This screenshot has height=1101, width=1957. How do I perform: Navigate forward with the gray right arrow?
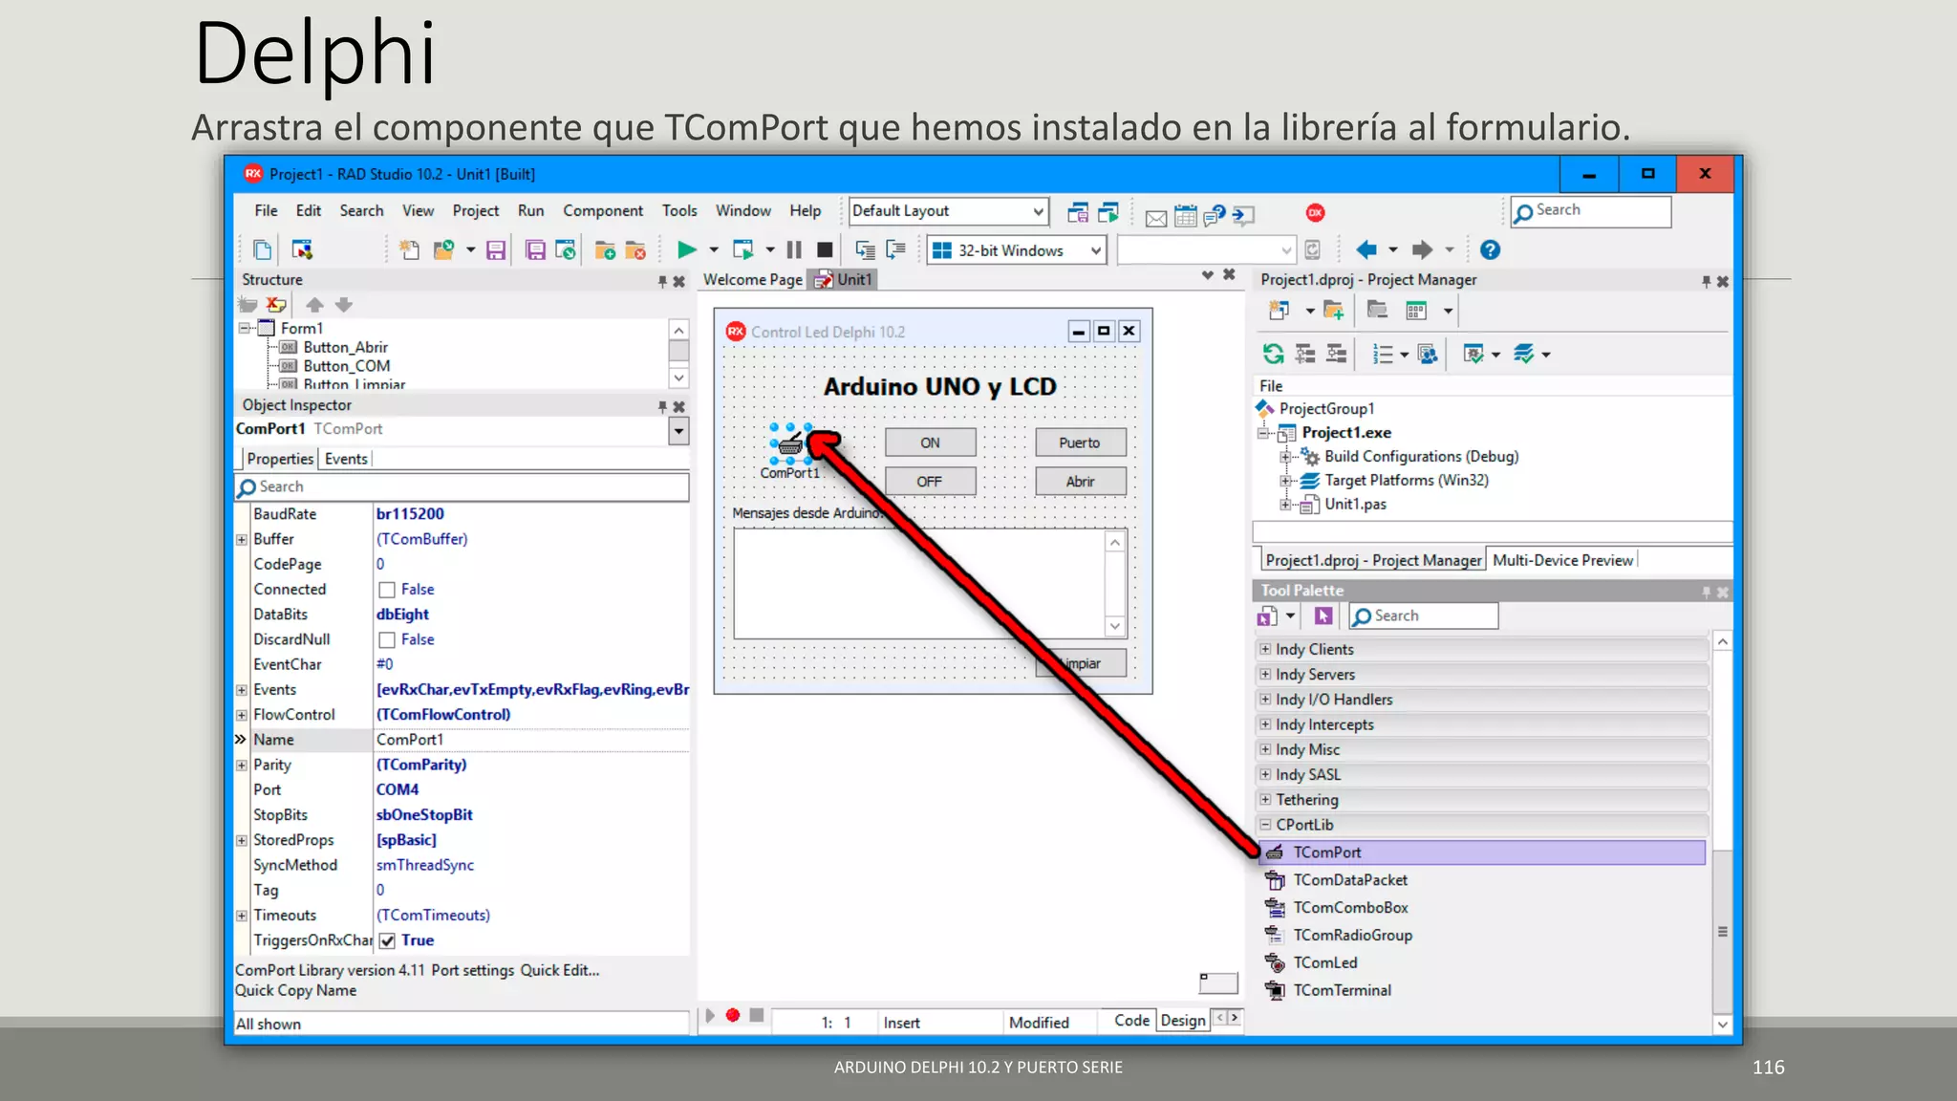click(x=1423, y=250)
